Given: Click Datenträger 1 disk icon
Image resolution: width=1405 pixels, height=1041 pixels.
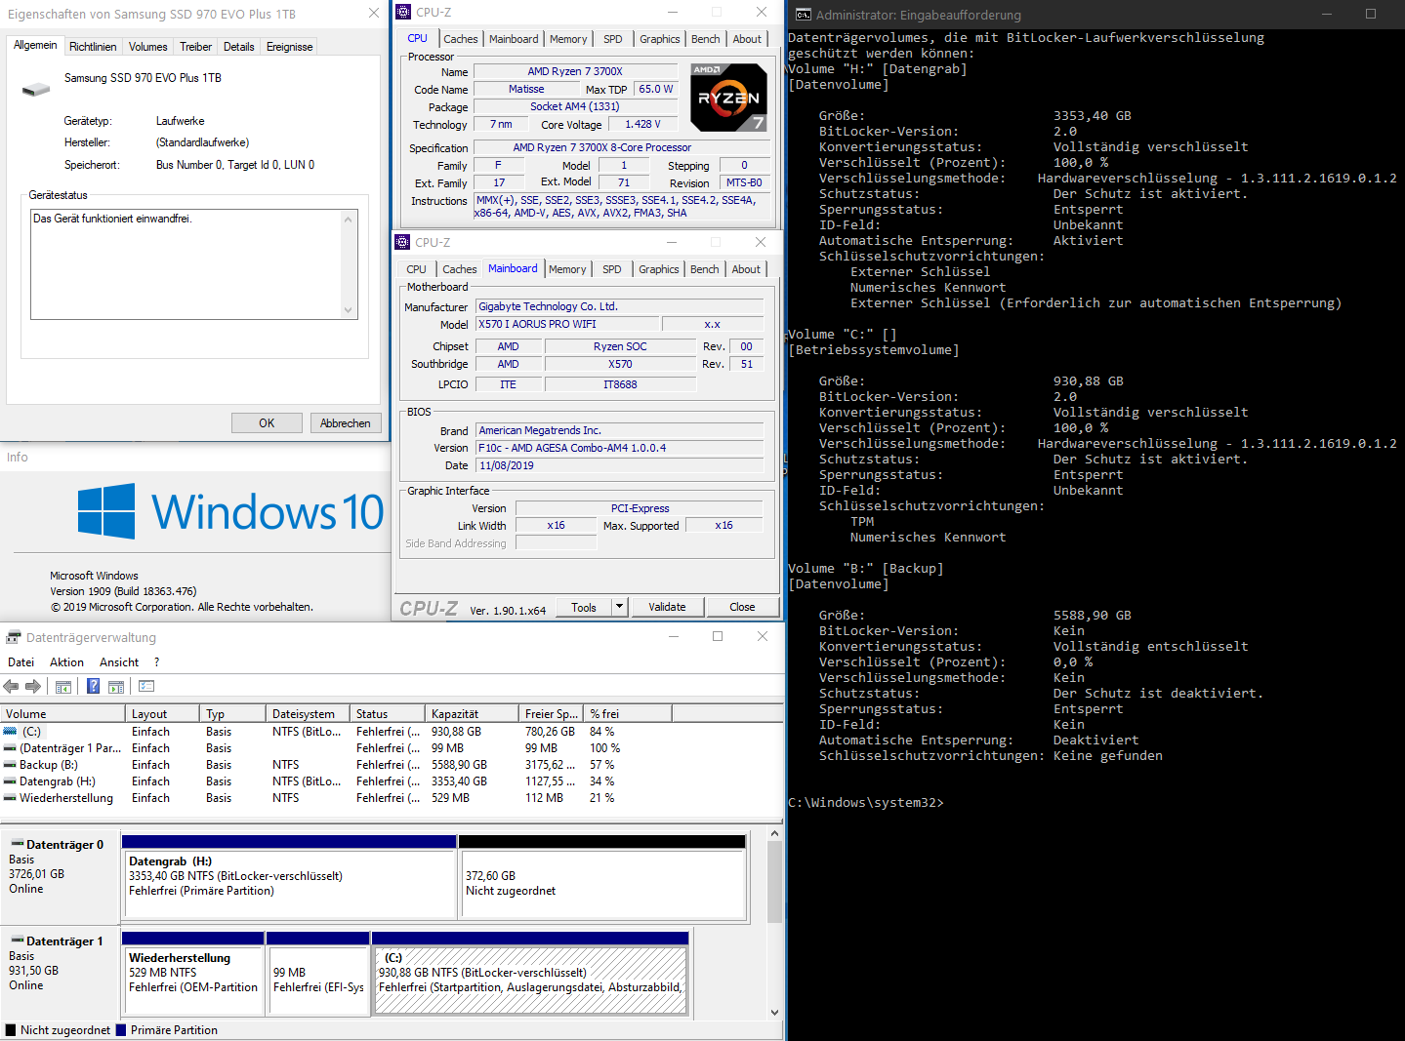Looking at the screenshot, I should click(17, 941).
